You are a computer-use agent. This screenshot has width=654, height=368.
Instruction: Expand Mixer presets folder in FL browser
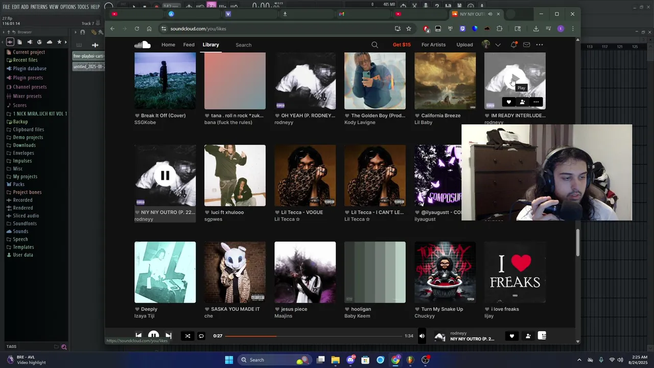tap(27, 96)
